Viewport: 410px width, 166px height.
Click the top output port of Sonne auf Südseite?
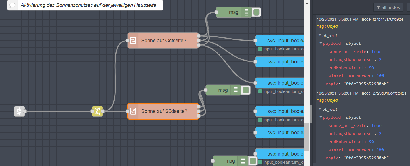[199, 107]
